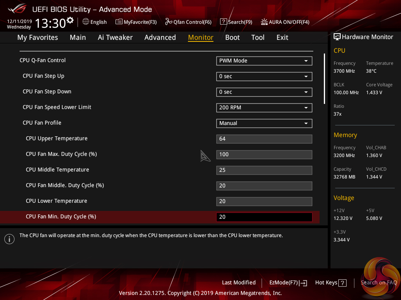Select the CPU Q-Fan Control label
This screenshot has width=401, height=300.
(42, 60)
